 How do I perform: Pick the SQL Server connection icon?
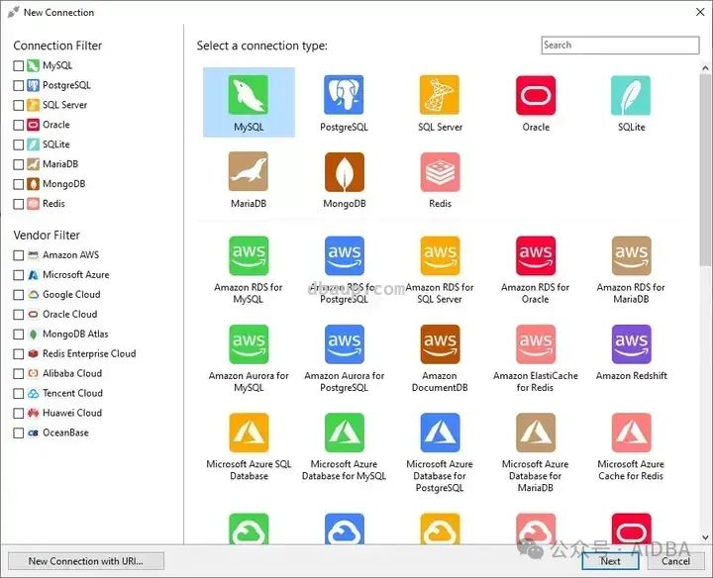tap(440, 94)
